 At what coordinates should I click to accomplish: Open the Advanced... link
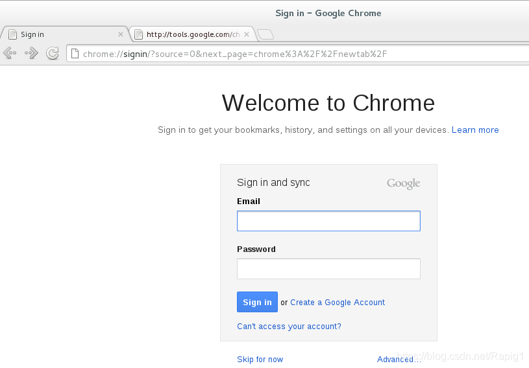point(399,359)
